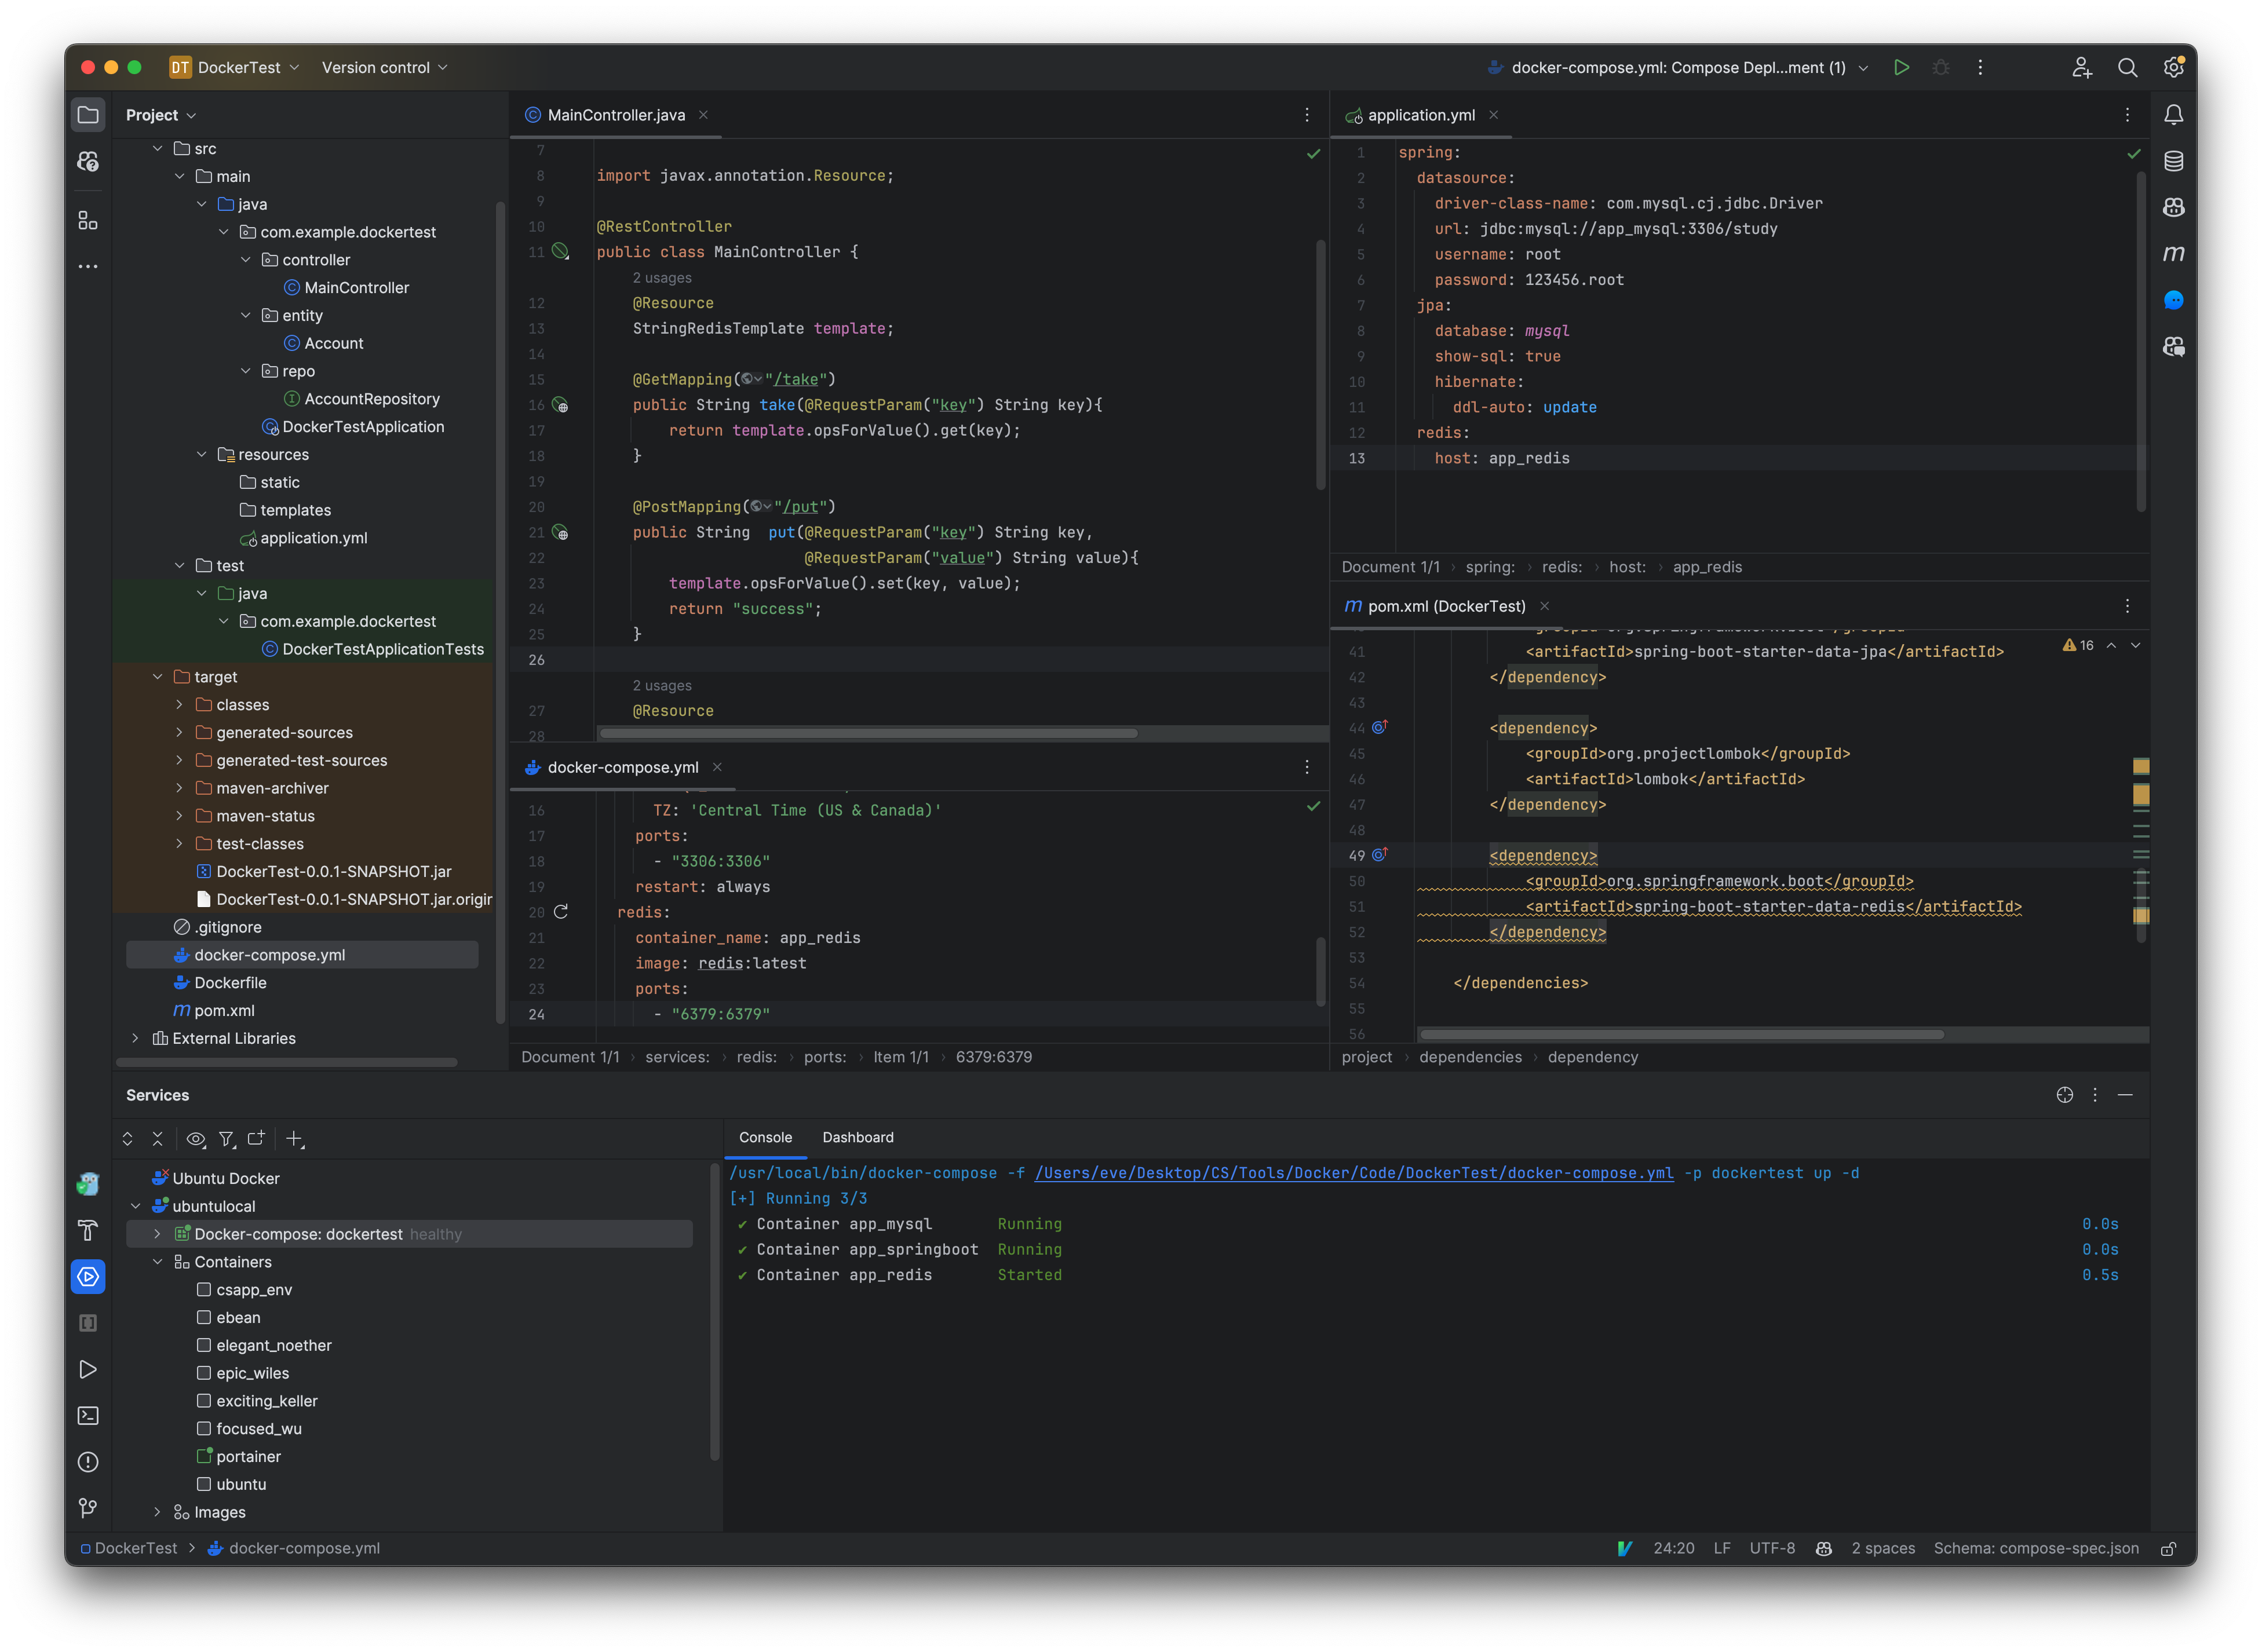Switch to application.yml tab

[1420, 115]
